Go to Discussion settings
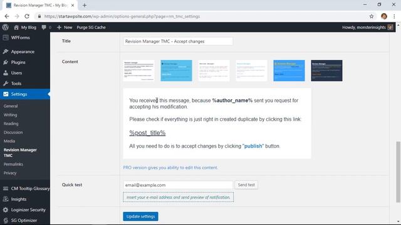 tap(13, 132)
